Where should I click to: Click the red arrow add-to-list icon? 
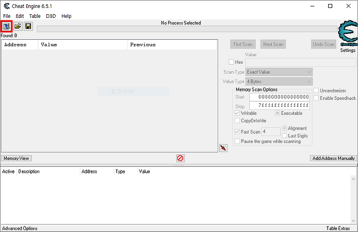pyautogui.click(x=223, y=148)
